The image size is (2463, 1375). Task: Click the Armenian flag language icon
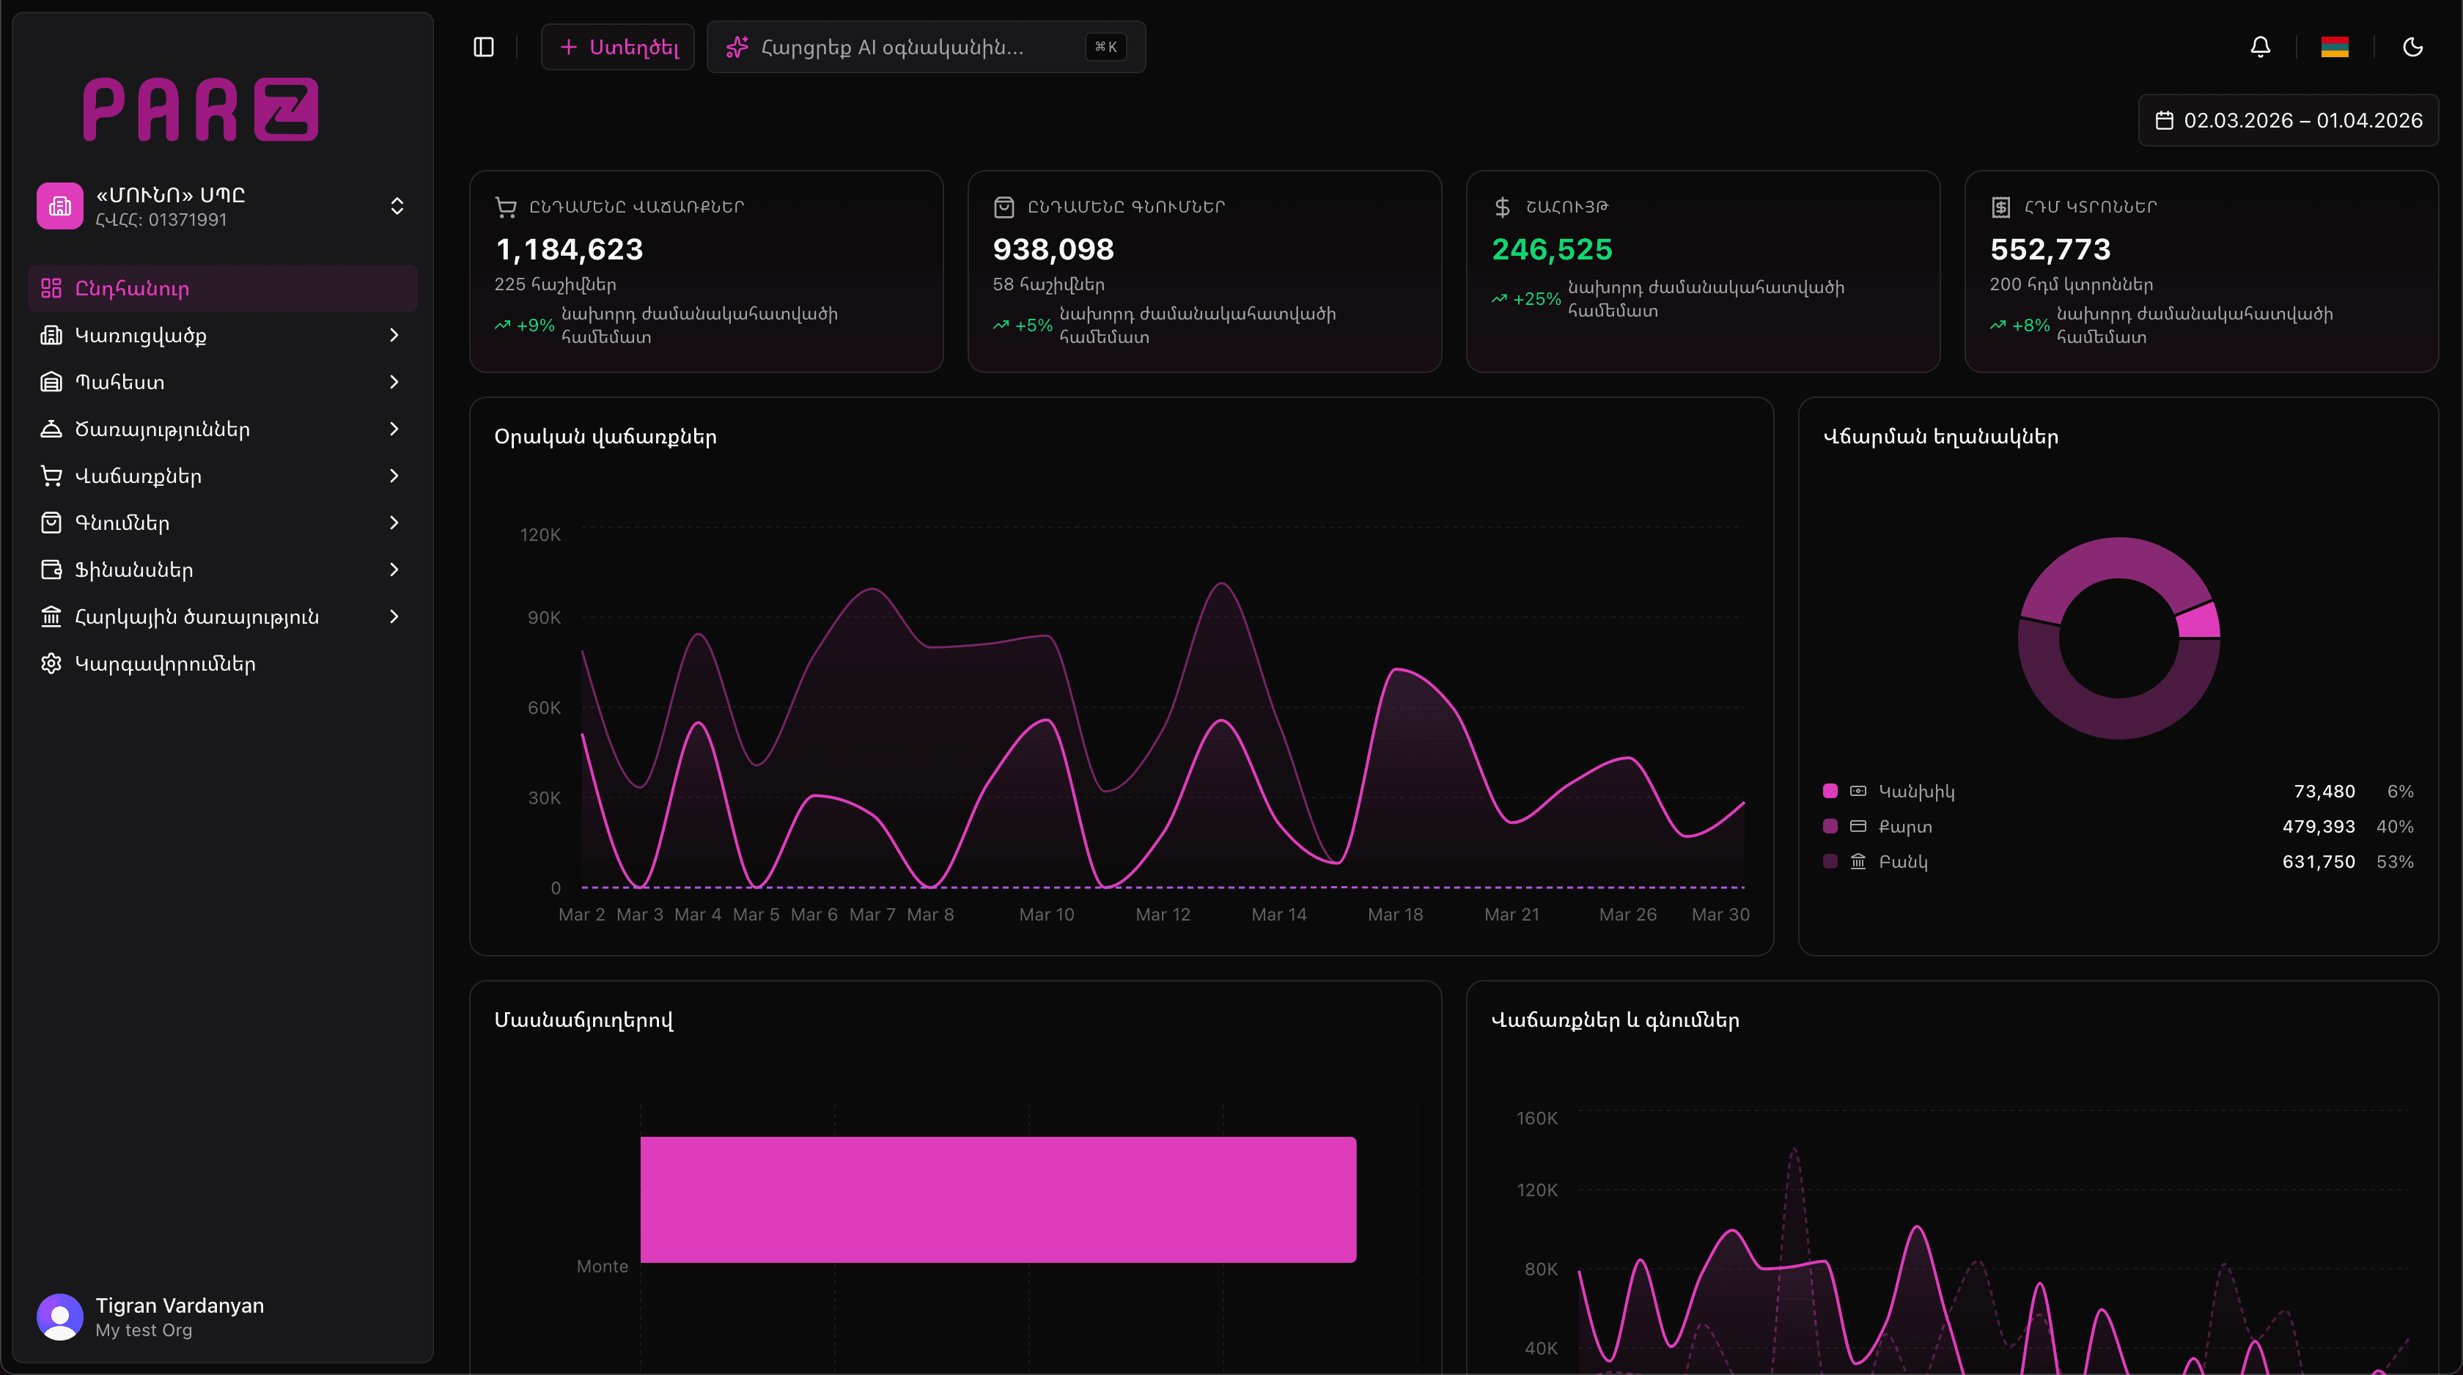pos(2335,47)
